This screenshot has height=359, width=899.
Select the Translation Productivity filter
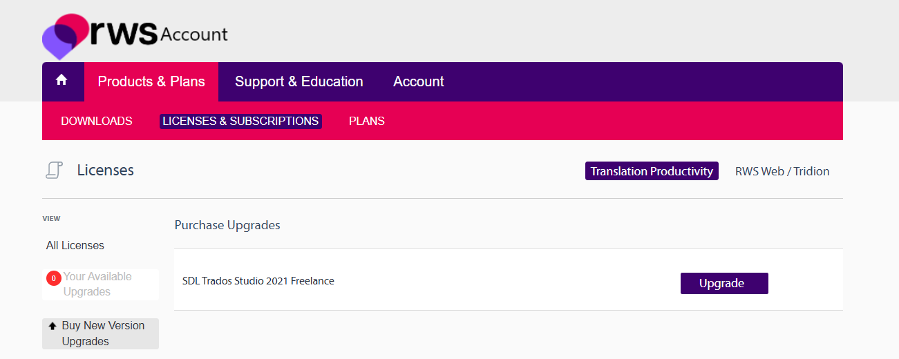coord(651,171)
